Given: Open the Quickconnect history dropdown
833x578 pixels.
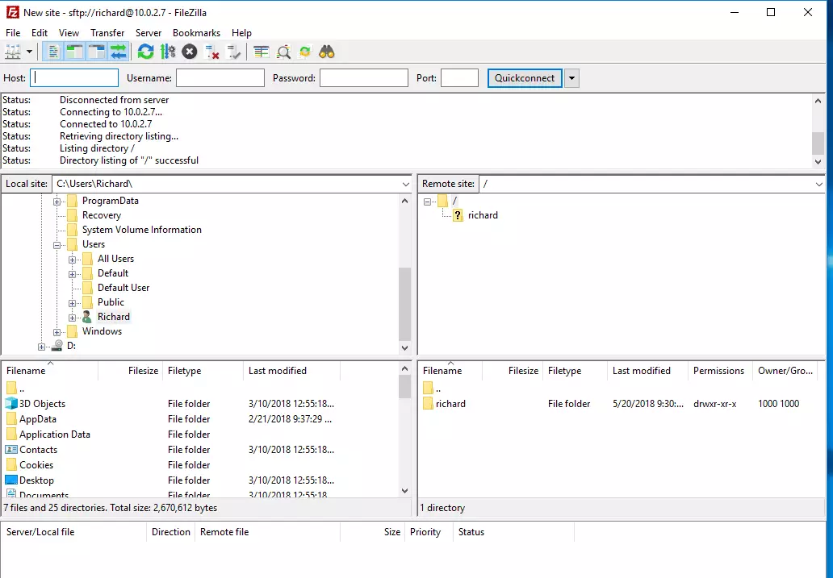Looking at the screenshot, I should coord(571,78).
